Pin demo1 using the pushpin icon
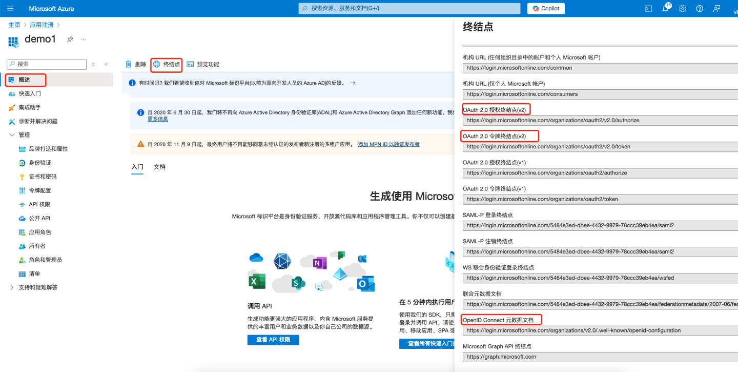Image resolution: width=738 pixels, height=372 pixels. coord(70,40)
